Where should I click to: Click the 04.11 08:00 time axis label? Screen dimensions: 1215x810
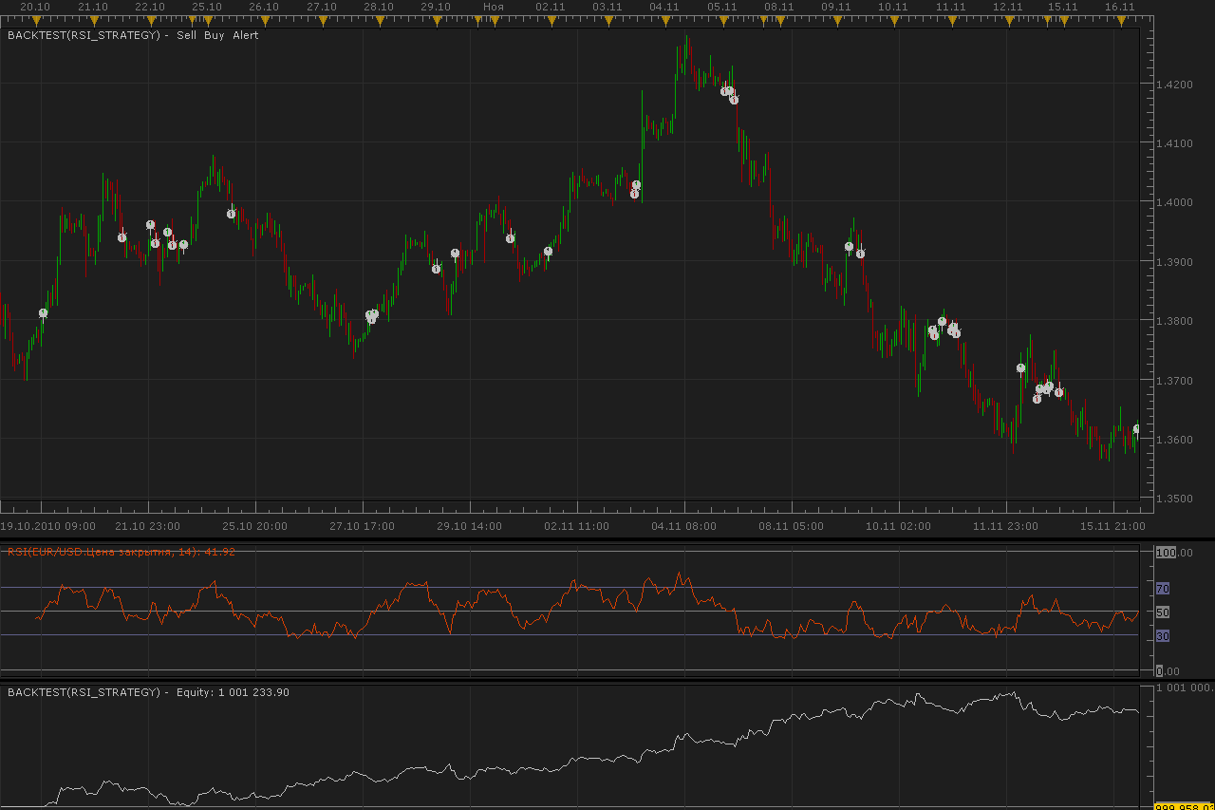point(684,525)
